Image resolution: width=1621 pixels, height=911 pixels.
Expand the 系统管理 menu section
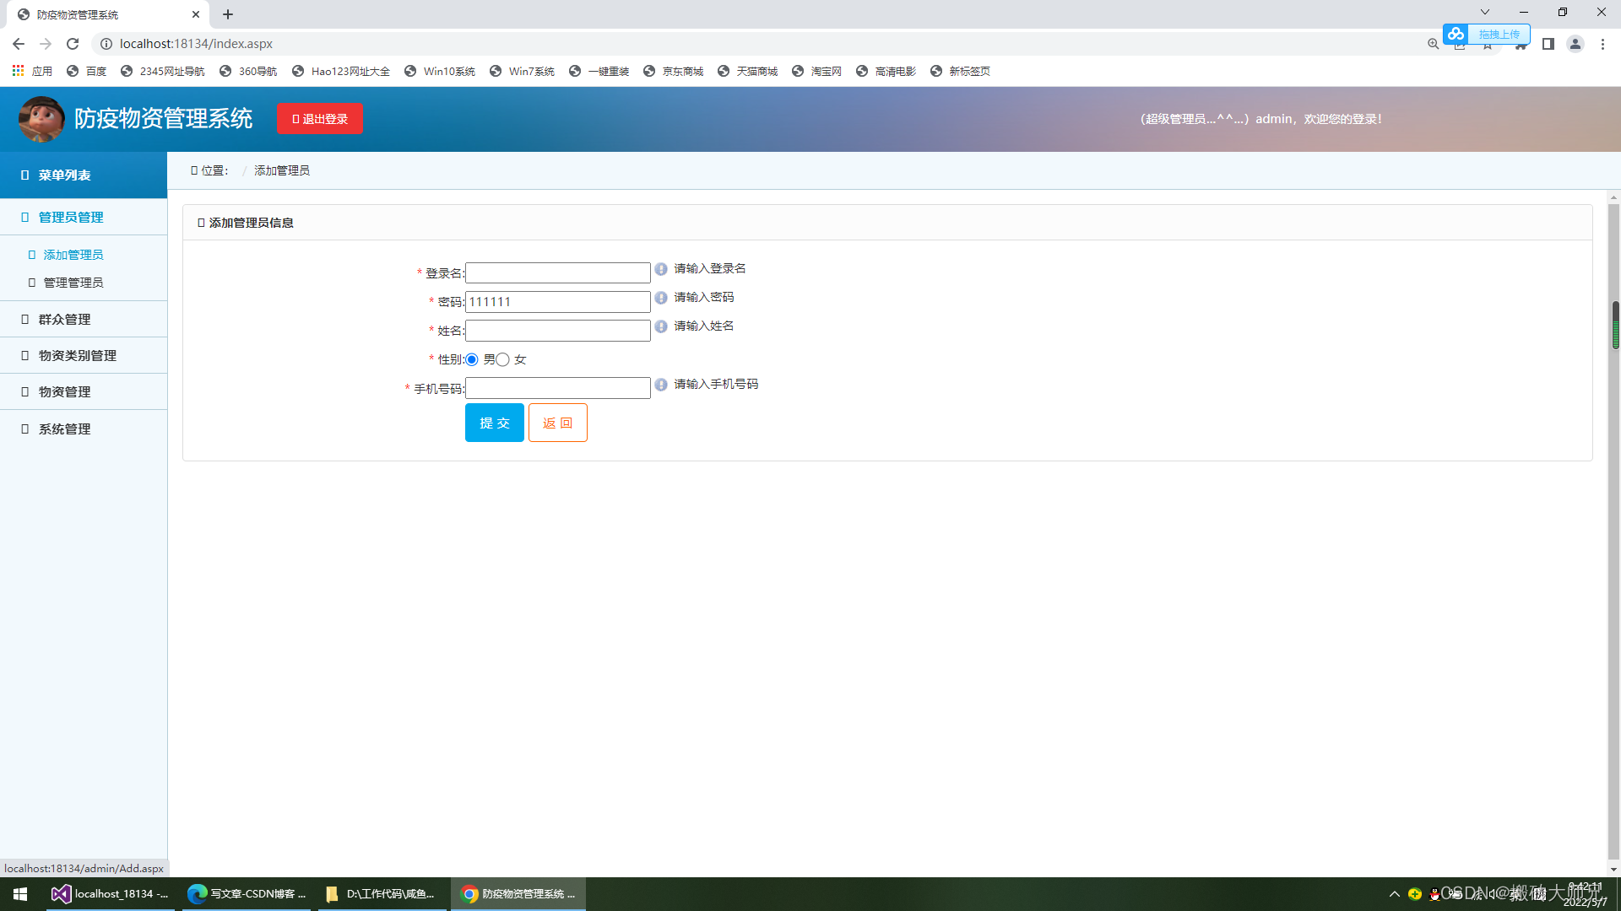coord(64,429)
